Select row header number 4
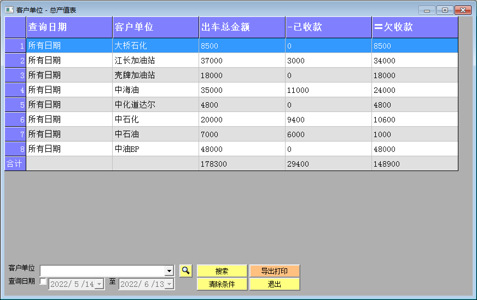The image size is (477, 300). click(15, 90)
